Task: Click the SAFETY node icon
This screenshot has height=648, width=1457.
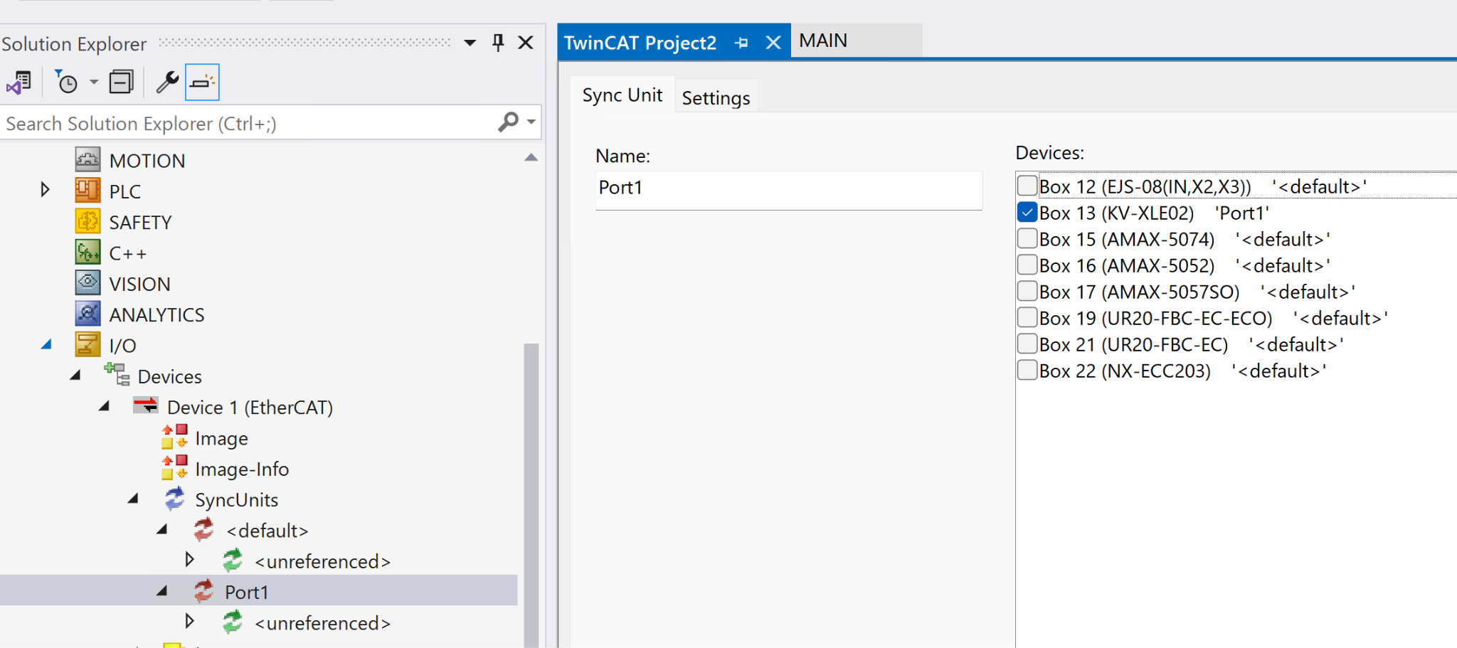Action: (88, 222)
